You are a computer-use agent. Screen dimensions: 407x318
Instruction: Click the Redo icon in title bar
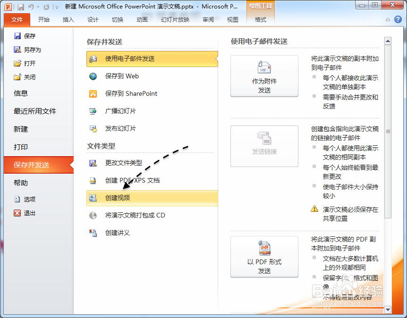click(46, 7)
